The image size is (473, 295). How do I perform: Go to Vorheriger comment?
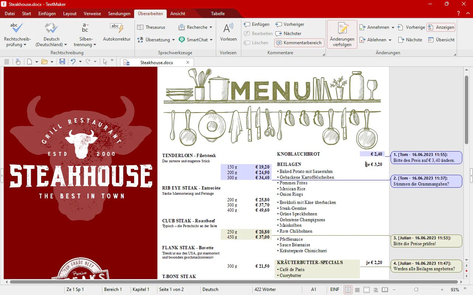[290, 24]
